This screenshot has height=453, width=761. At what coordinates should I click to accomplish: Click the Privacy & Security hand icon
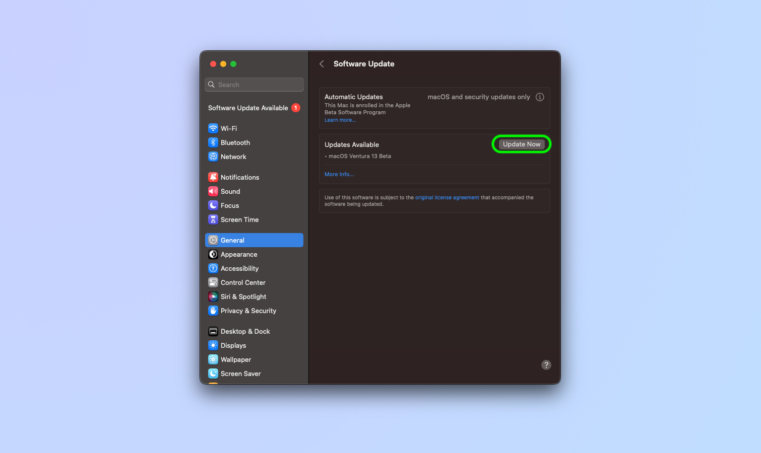point(213,311)
